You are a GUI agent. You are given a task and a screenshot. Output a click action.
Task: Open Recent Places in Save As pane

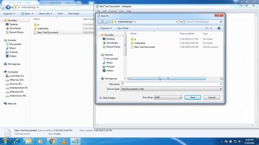[113, 47]
